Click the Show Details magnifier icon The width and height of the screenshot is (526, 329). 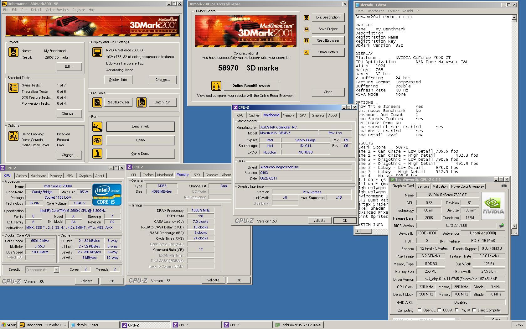pos(307,52)
